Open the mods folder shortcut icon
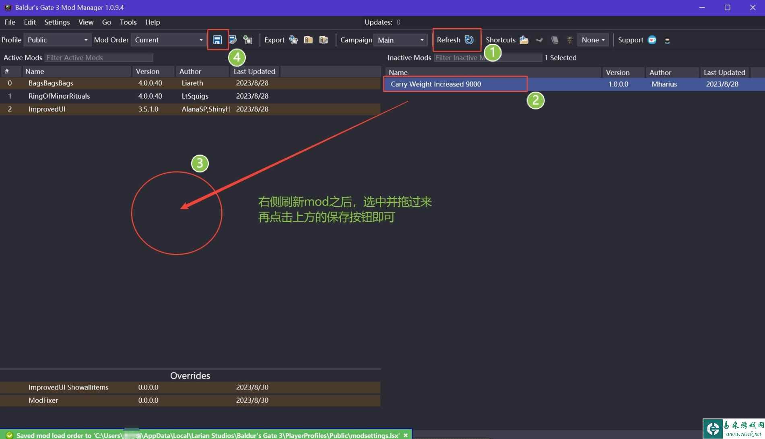This screenshot has height=439, width=765. pos(524,40)
